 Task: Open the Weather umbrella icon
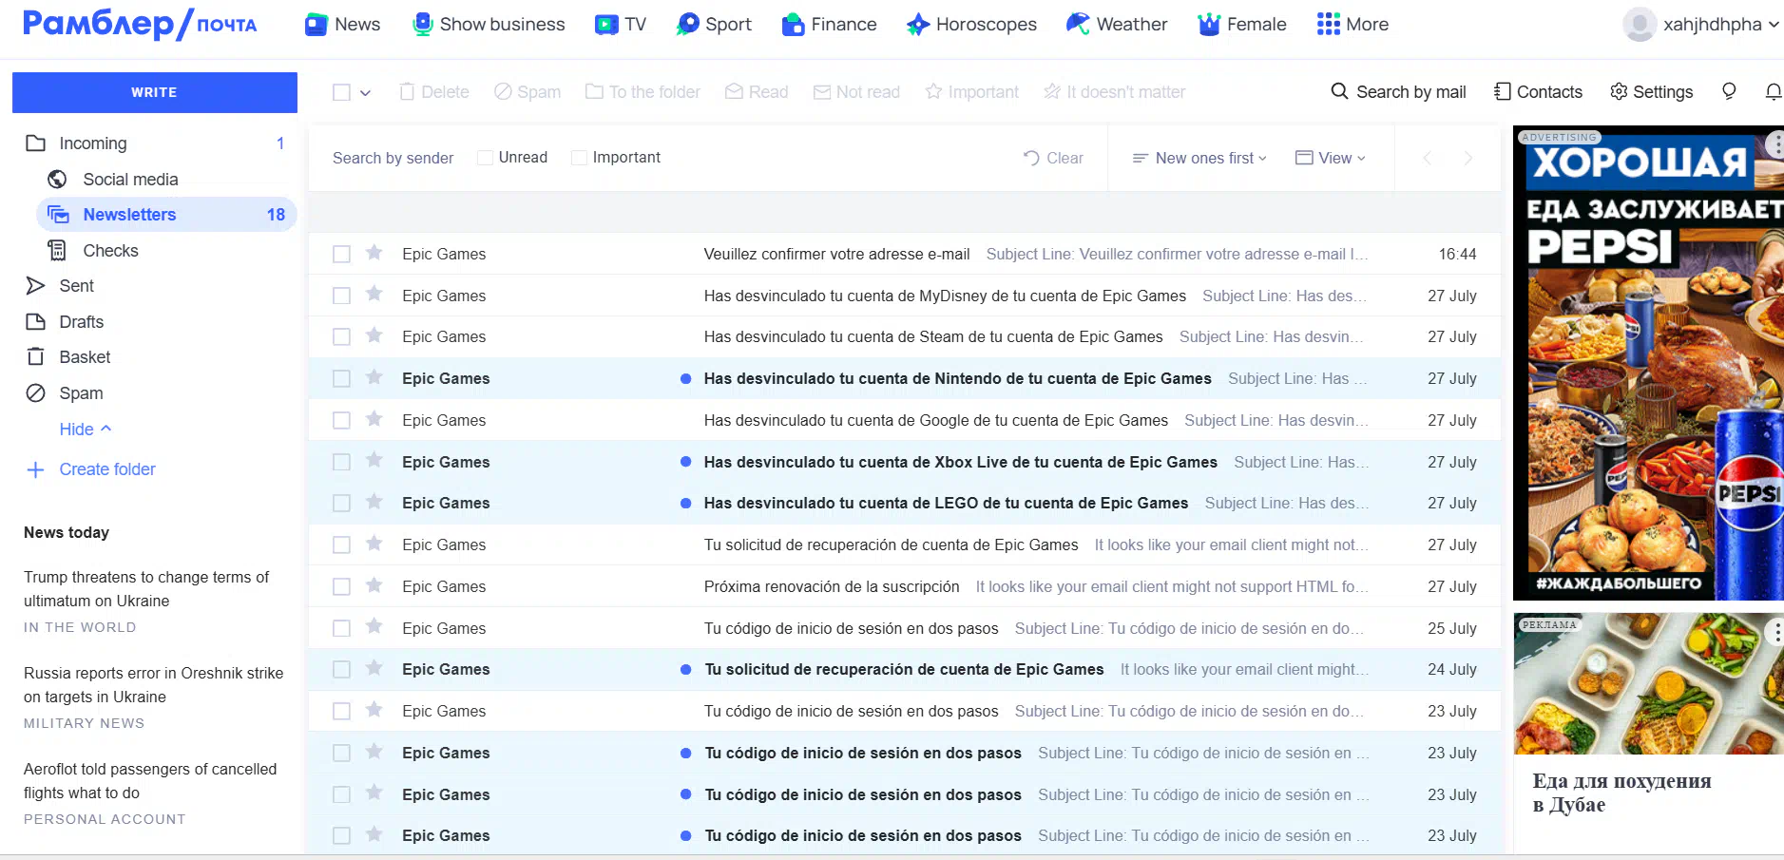point(1078,24)
